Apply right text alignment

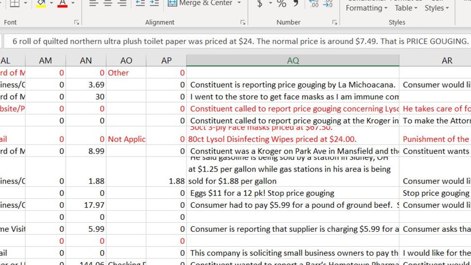click(x=122, y=3)
